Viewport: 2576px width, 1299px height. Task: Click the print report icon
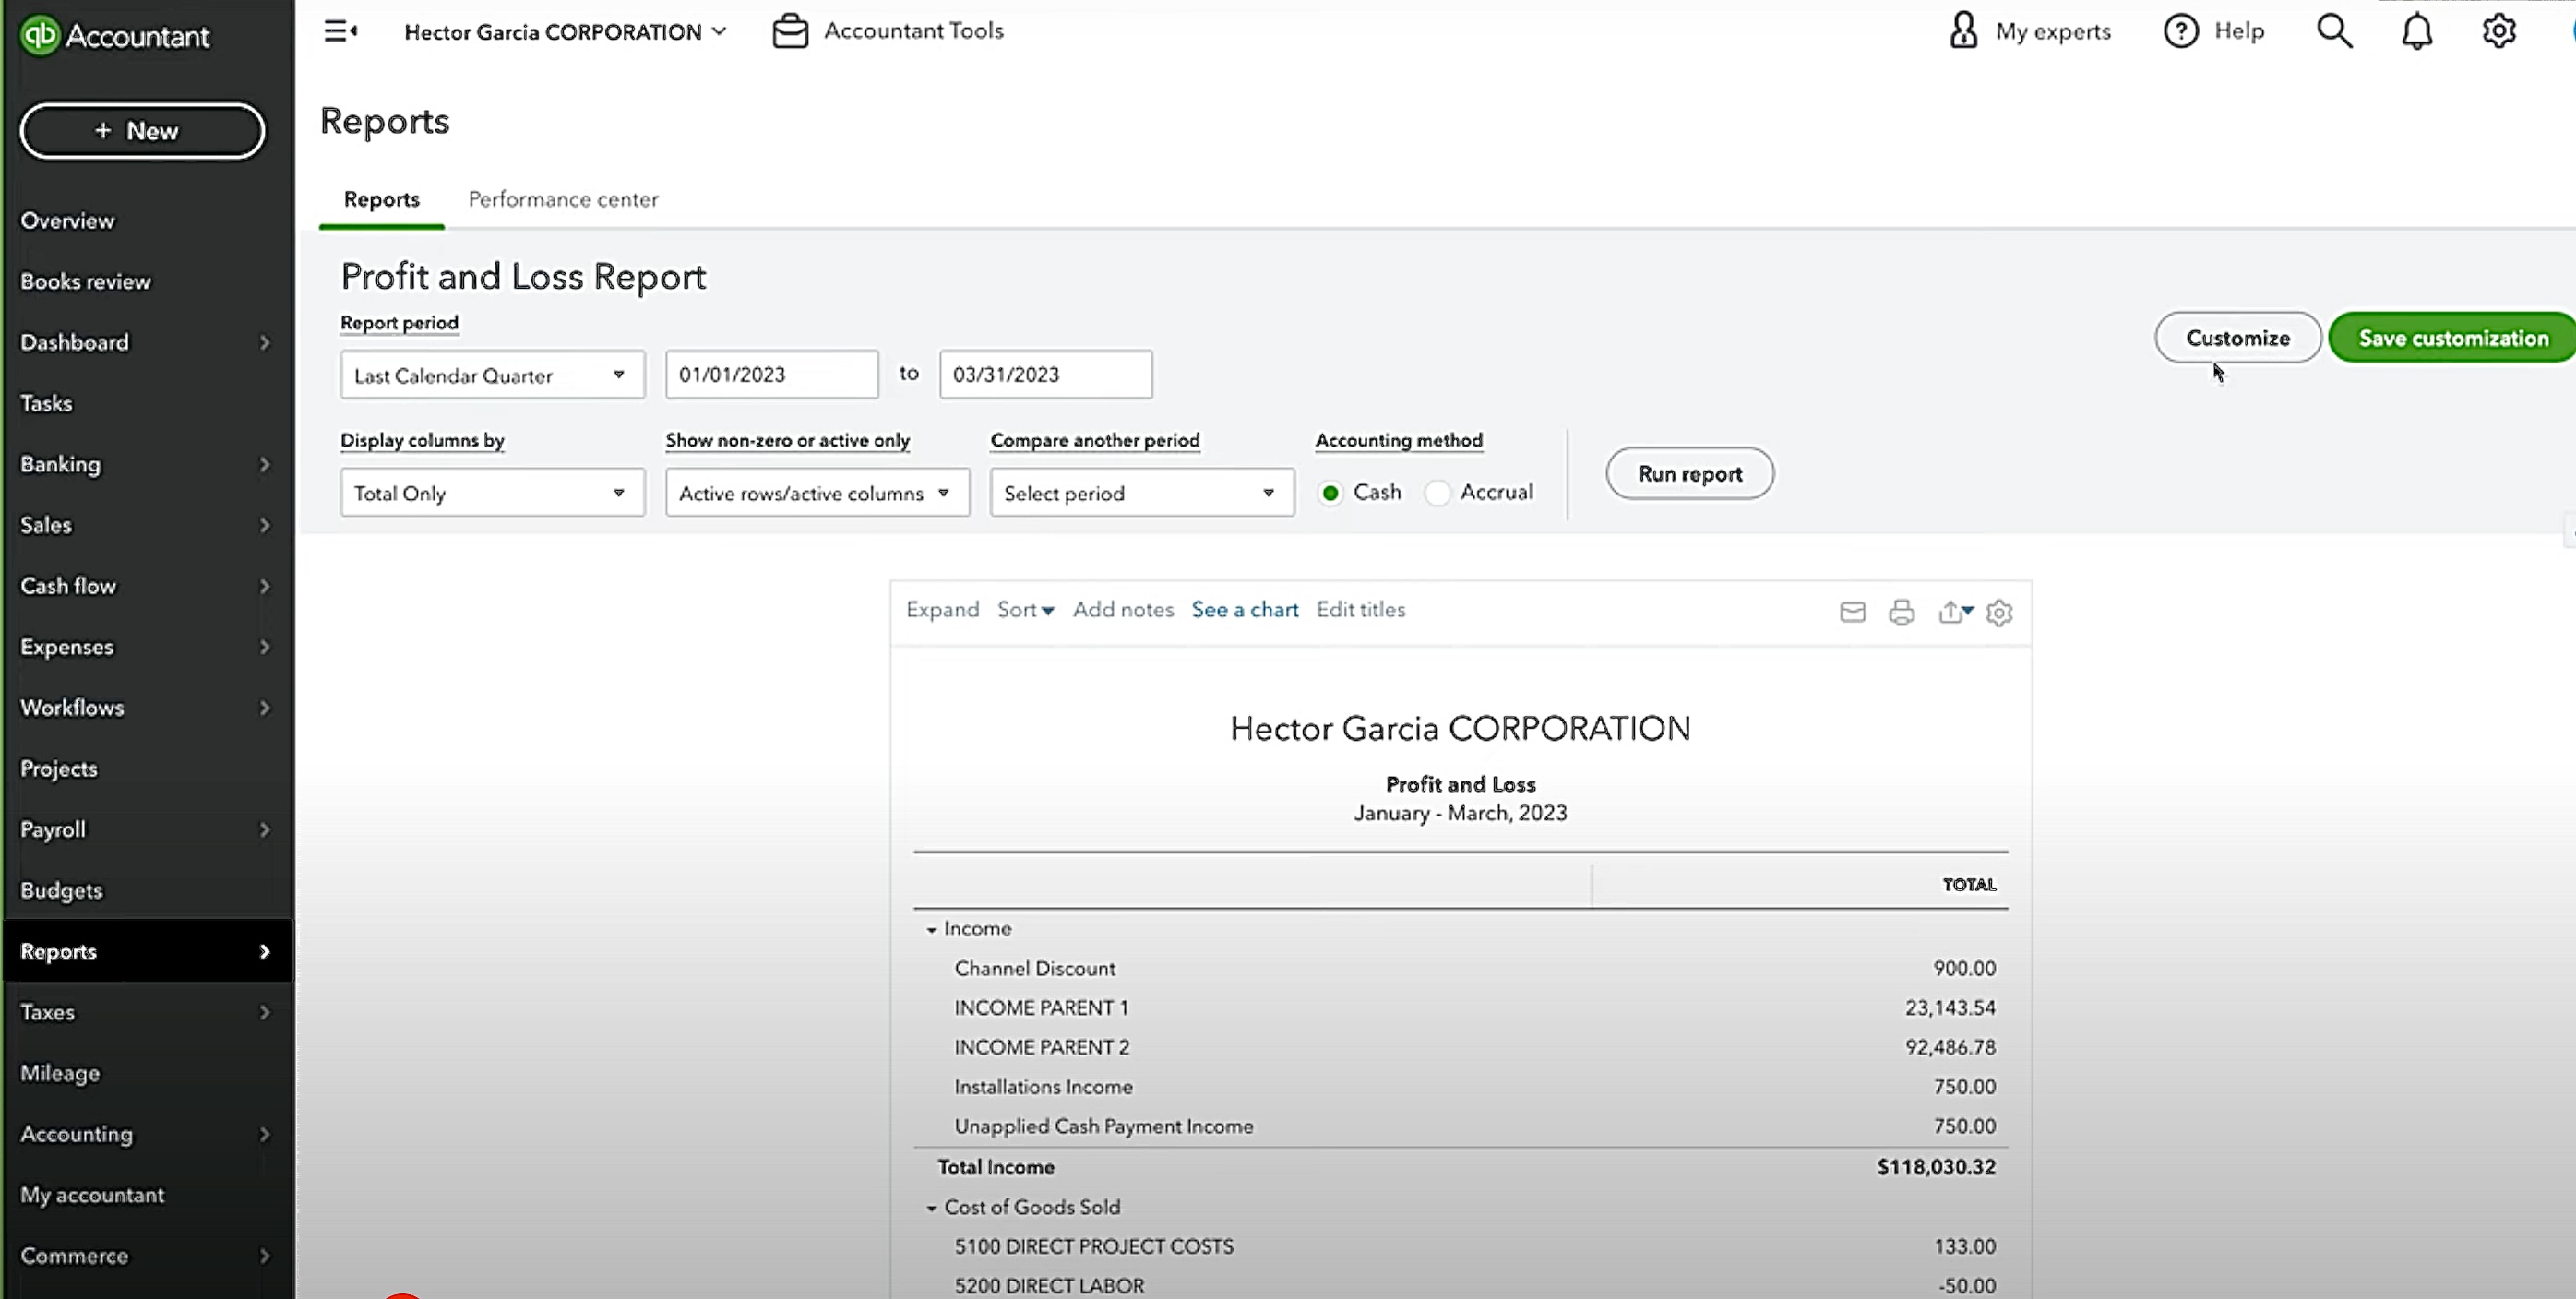click(1901, 612)
